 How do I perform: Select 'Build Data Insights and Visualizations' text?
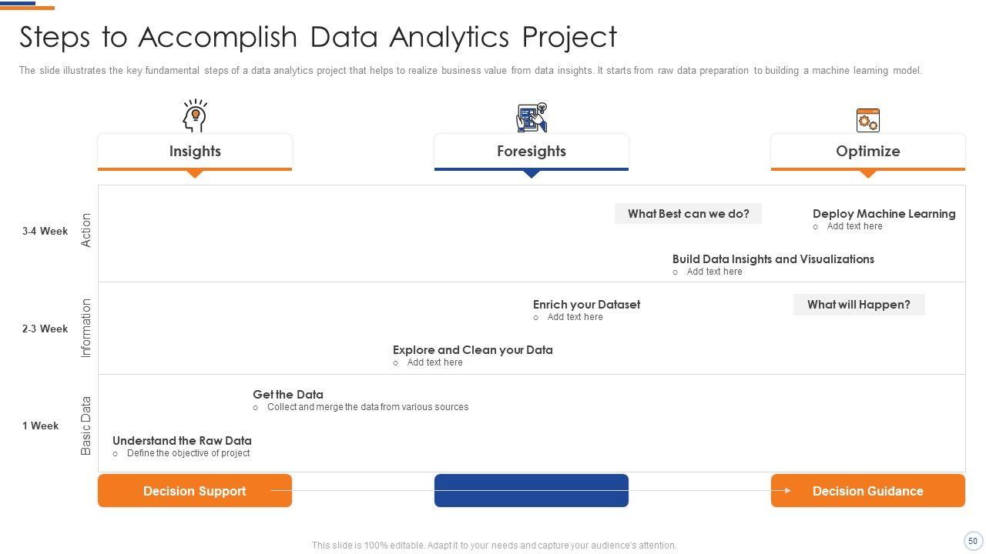773,259
